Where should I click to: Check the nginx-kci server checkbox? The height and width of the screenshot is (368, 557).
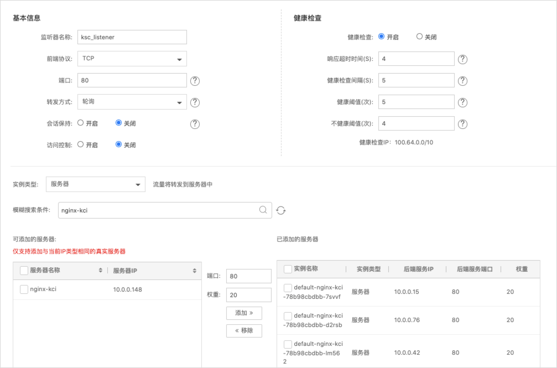pos(24,289)
